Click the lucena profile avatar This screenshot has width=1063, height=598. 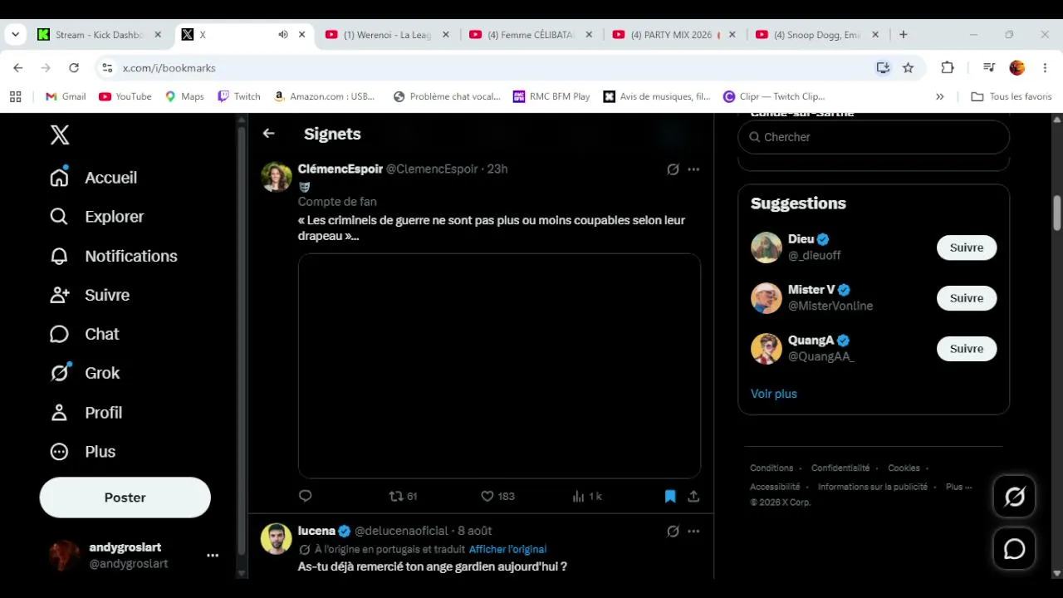[x=277, y=539]
